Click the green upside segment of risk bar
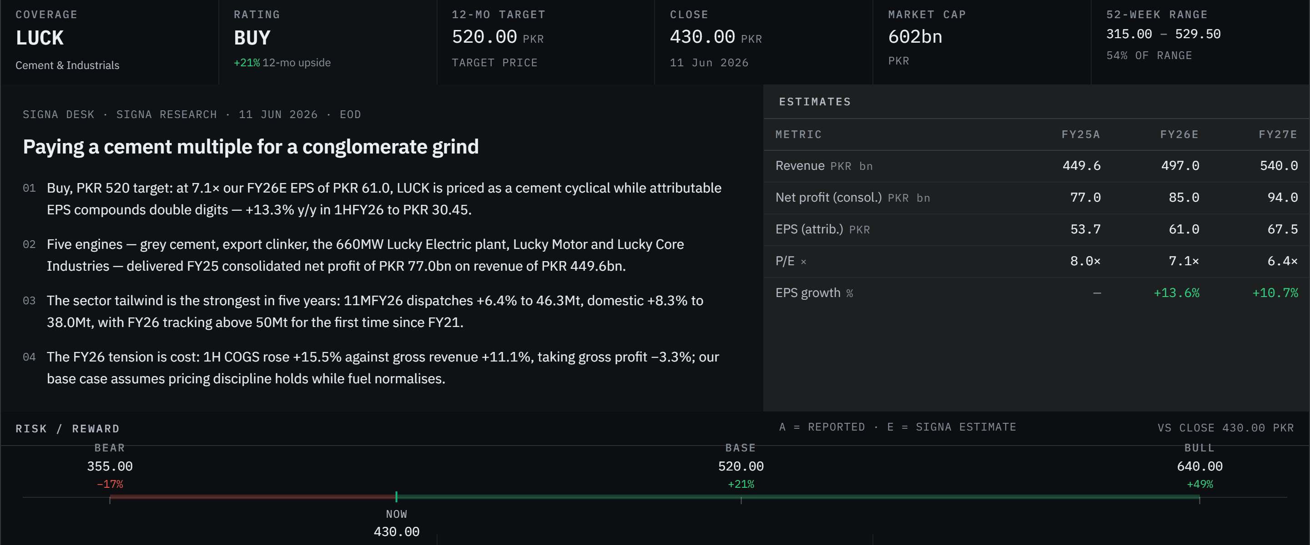Image resolution: width=1310 pixels, height=545 pixels. (798, 497)
